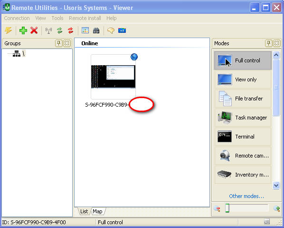Select File transfer mode
The width and height of the screenshot is (284, 228).
[x=243, y=99]
